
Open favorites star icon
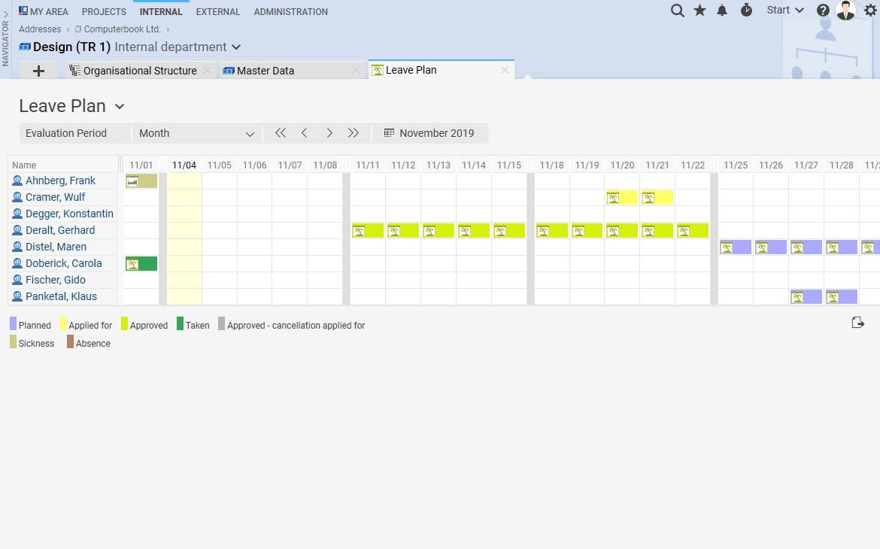(x=699, y=10)
